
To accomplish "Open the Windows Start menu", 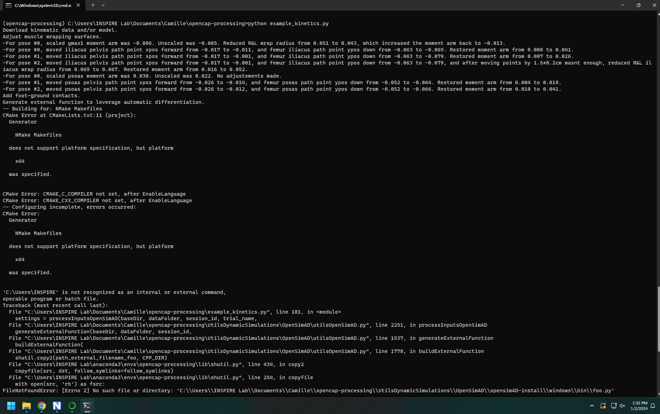I will point(11,406).
